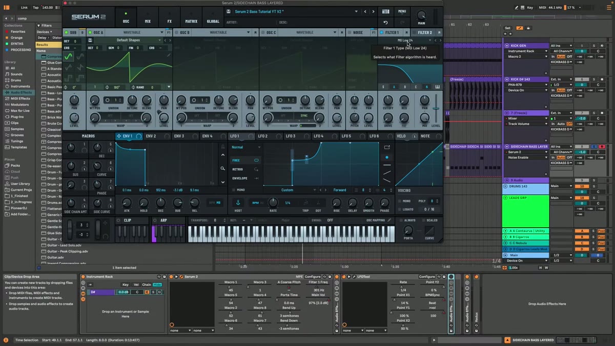Click the Serum undo arrow

[x=385, y=23]
